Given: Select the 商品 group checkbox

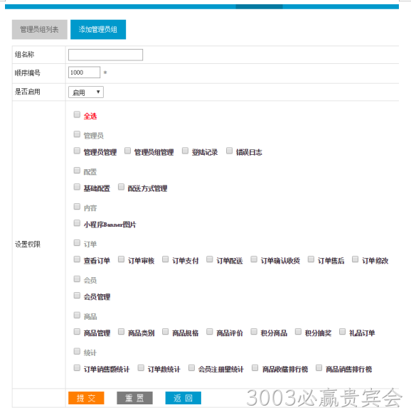Looking at the screenshot, I should coord(77,315).
